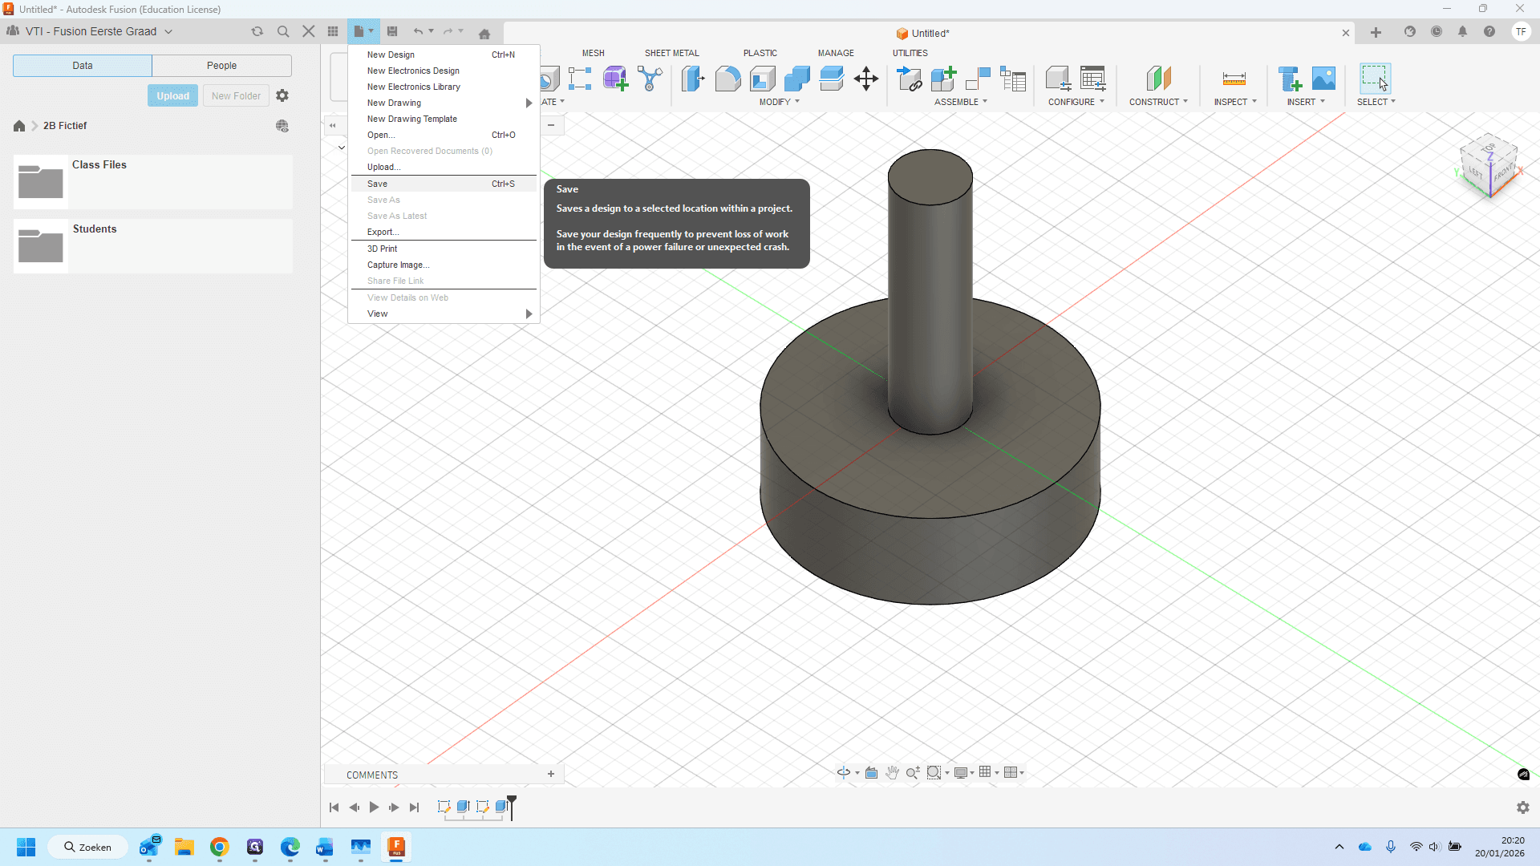Choose Export... in the File menu
Screen dimensions: 1540x866
click(x=443, y=232)
